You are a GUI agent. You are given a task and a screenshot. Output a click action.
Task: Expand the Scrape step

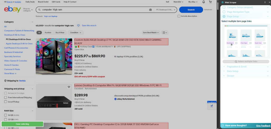click(268, 76)
